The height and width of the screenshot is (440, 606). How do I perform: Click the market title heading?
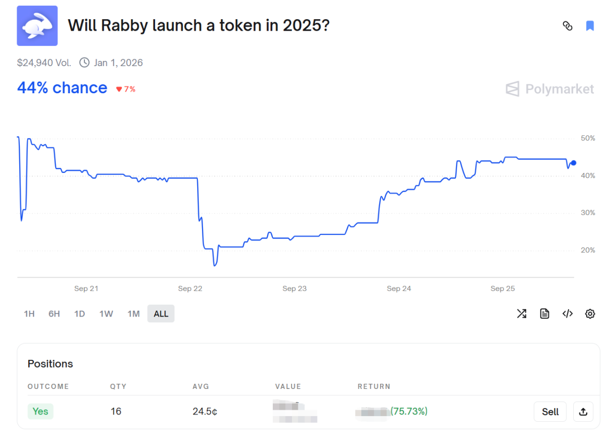point(199,25)
